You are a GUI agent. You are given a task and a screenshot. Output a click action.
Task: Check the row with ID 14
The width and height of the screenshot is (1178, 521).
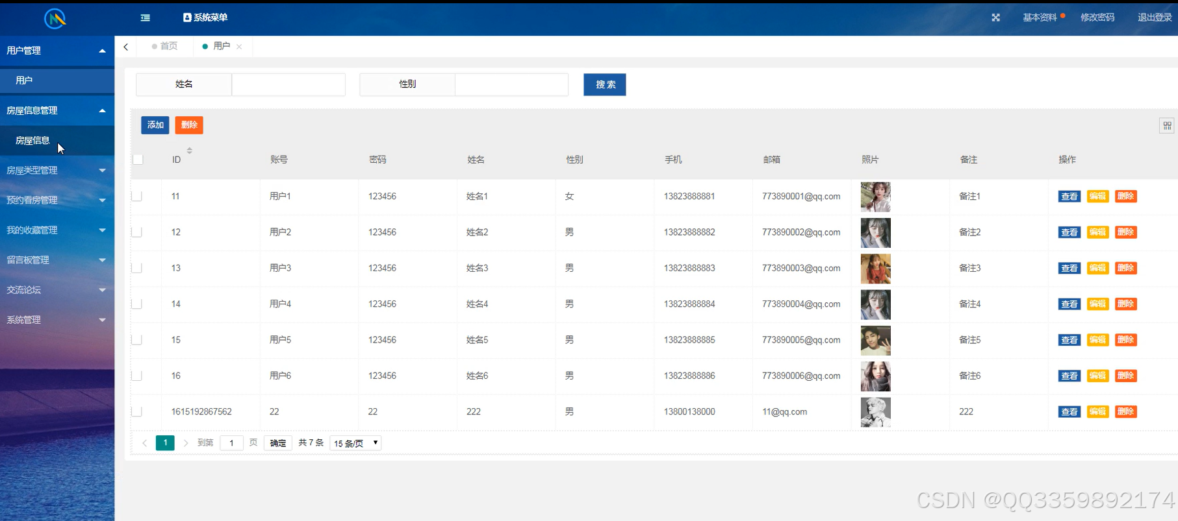pyautogui.click(x=137, y=304)
